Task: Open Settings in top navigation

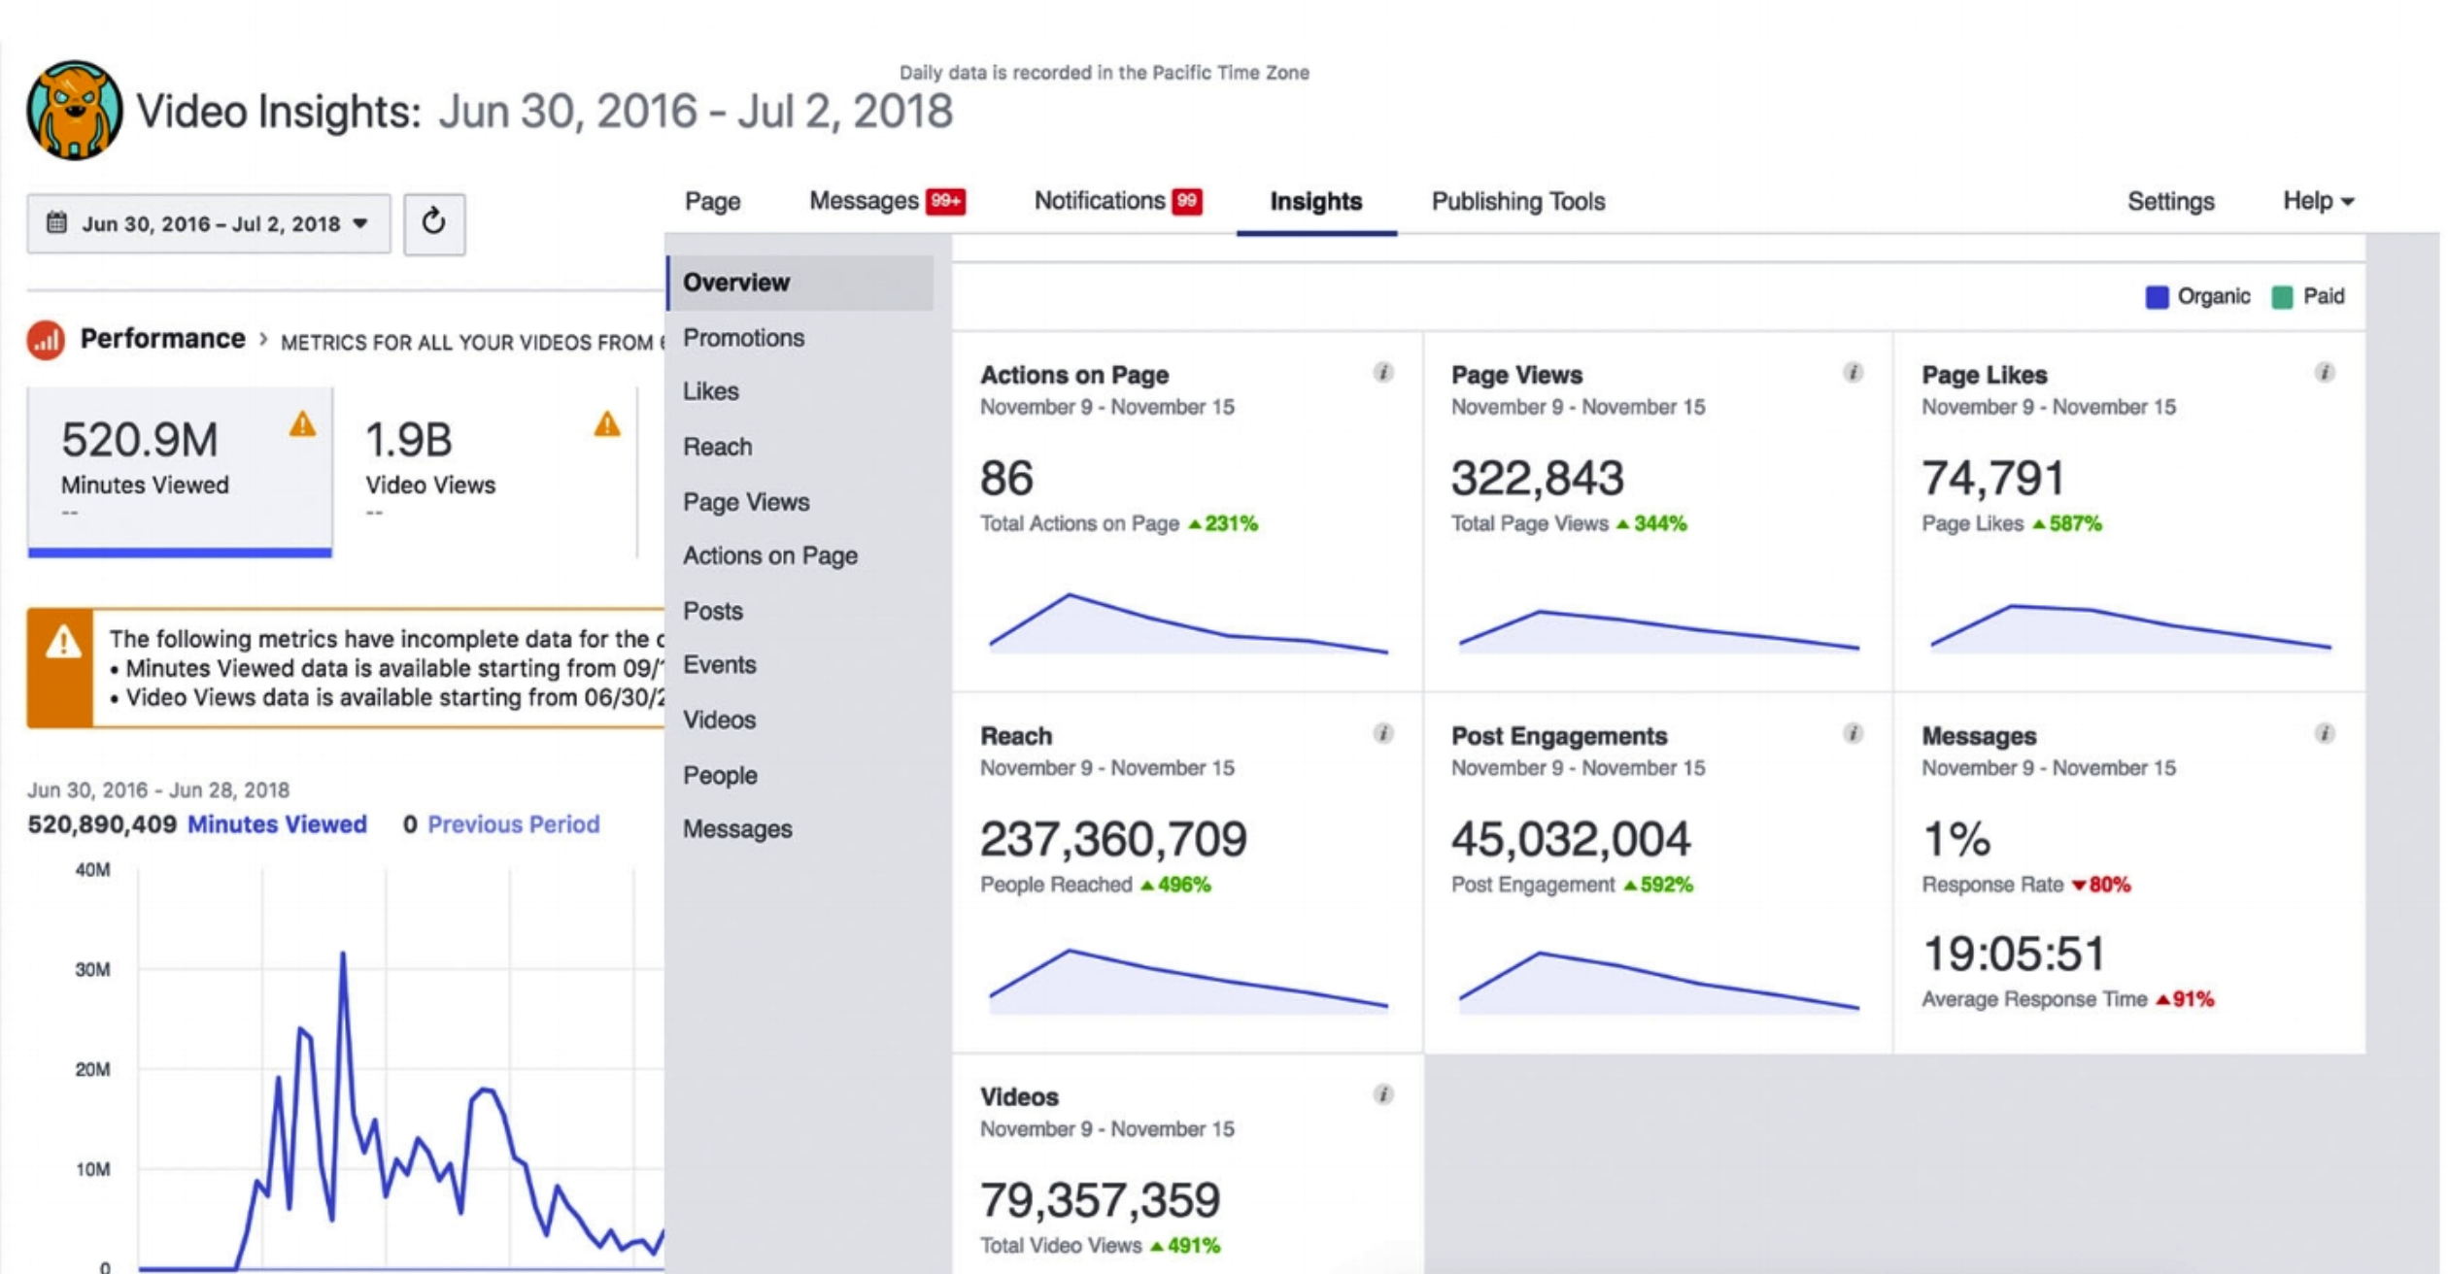Action: tap(2170, 201)
